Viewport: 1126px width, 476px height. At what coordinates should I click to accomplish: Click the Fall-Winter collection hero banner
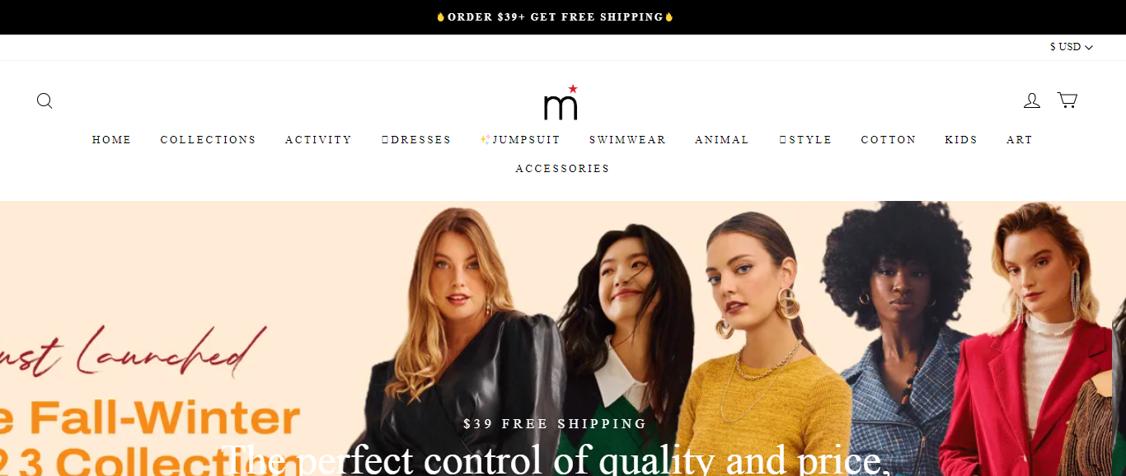point(563,338)
